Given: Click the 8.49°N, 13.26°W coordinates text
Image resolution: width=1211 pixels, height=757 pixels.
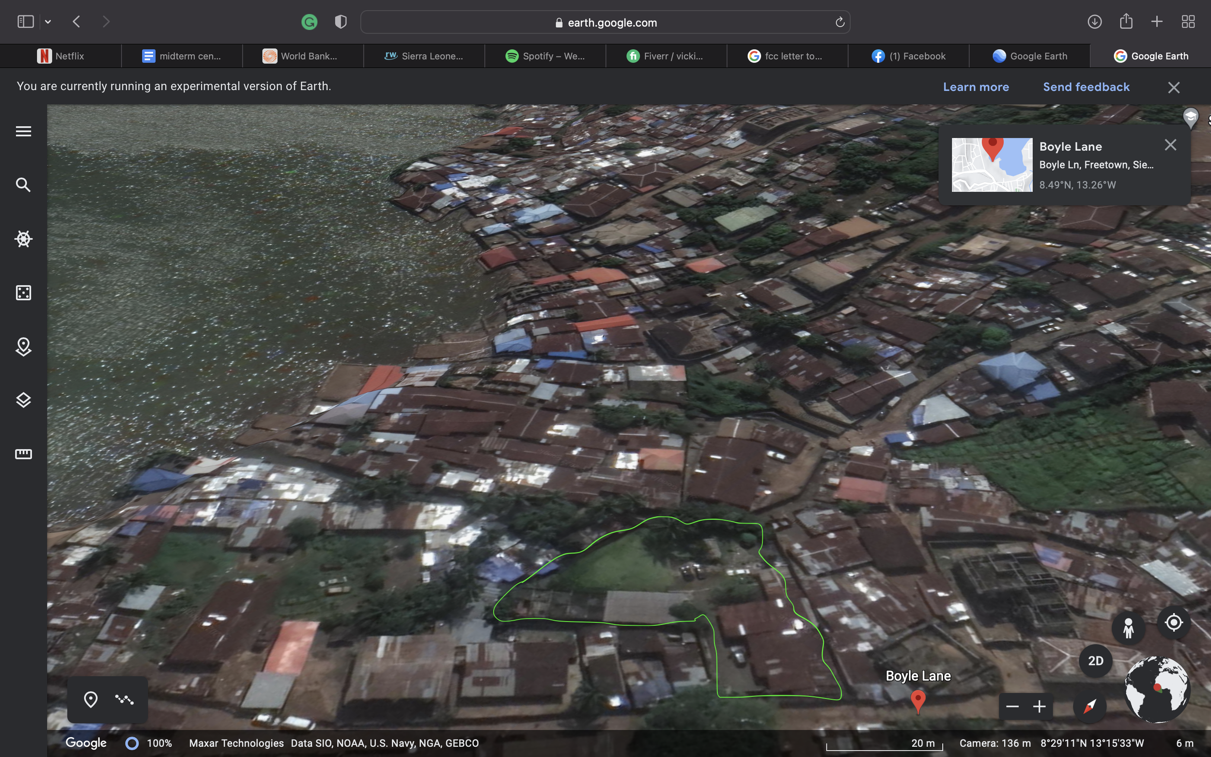Looking at the screenshot, I should click(x=1077, y=185).
